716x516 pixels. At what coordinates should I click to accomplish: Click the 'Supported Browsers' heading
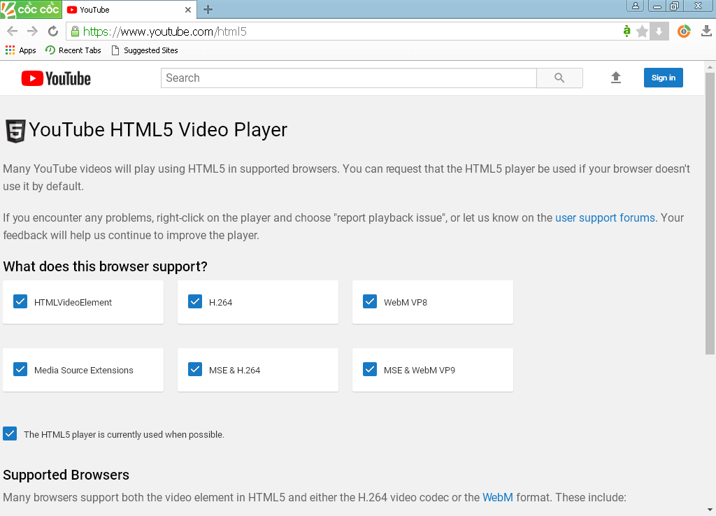(66, 475)
